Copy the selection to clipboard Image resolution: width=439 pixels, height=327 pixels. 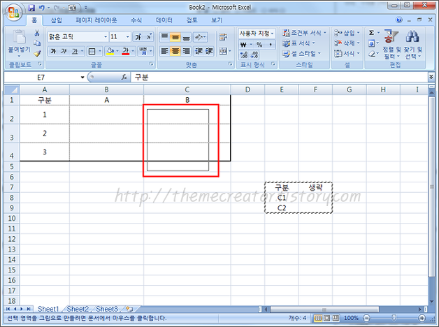click(37, 43)
